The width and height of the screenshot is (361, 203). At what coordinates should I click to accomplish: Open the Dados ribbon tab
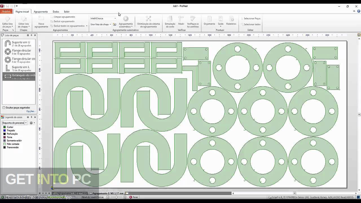pyautogui.click(x=56, y=12)
